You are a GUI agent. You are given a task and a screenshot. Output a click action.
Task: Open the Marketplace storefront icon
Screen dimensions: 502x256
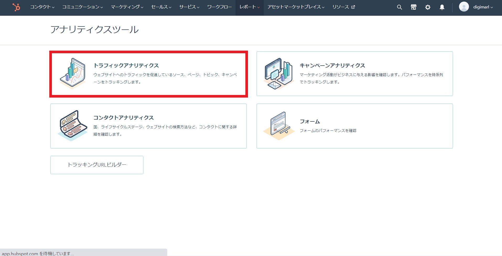pyautogui.click(x=413, y=7)
